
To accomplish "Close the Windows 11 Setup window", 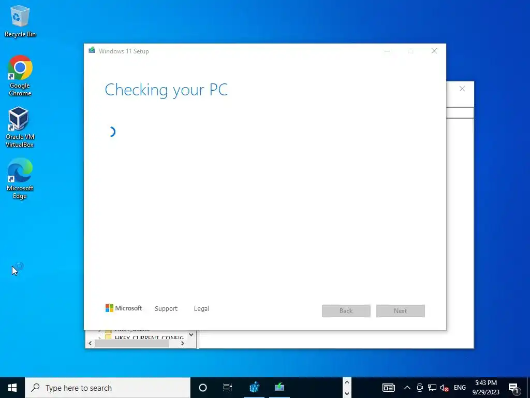I will [x=434, y=51].
